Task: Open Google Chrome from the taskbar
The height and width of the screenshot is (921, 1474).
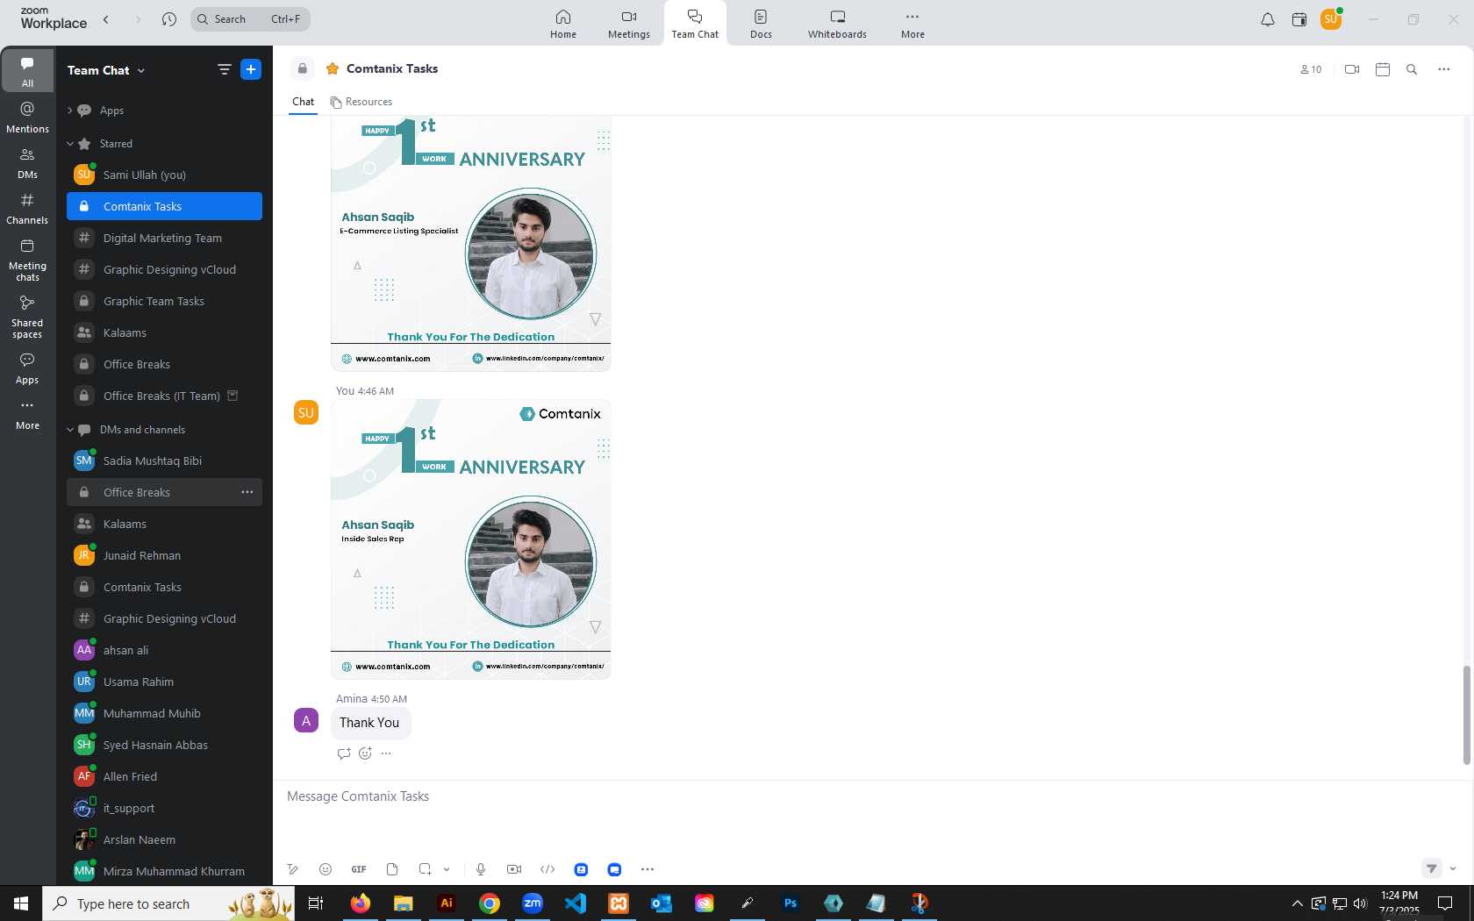Action: point(490,903)
